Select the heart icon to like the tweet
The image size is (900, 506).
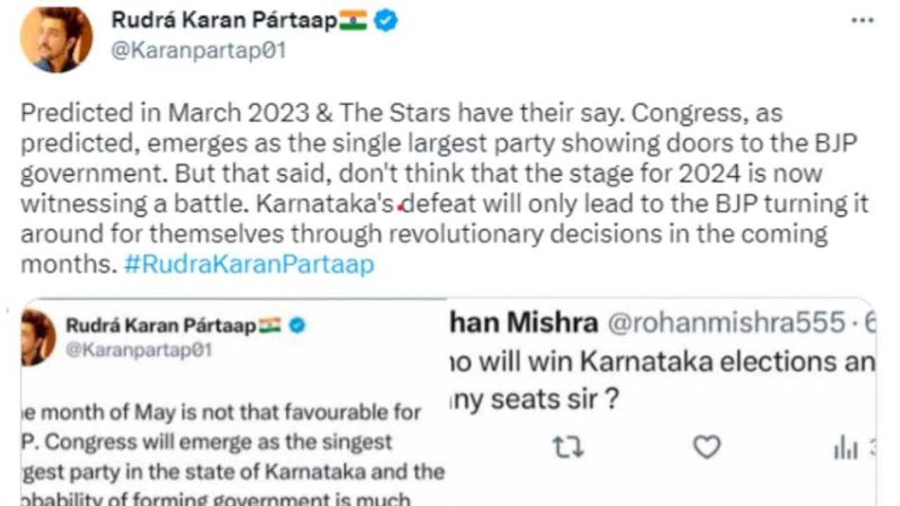705,445
